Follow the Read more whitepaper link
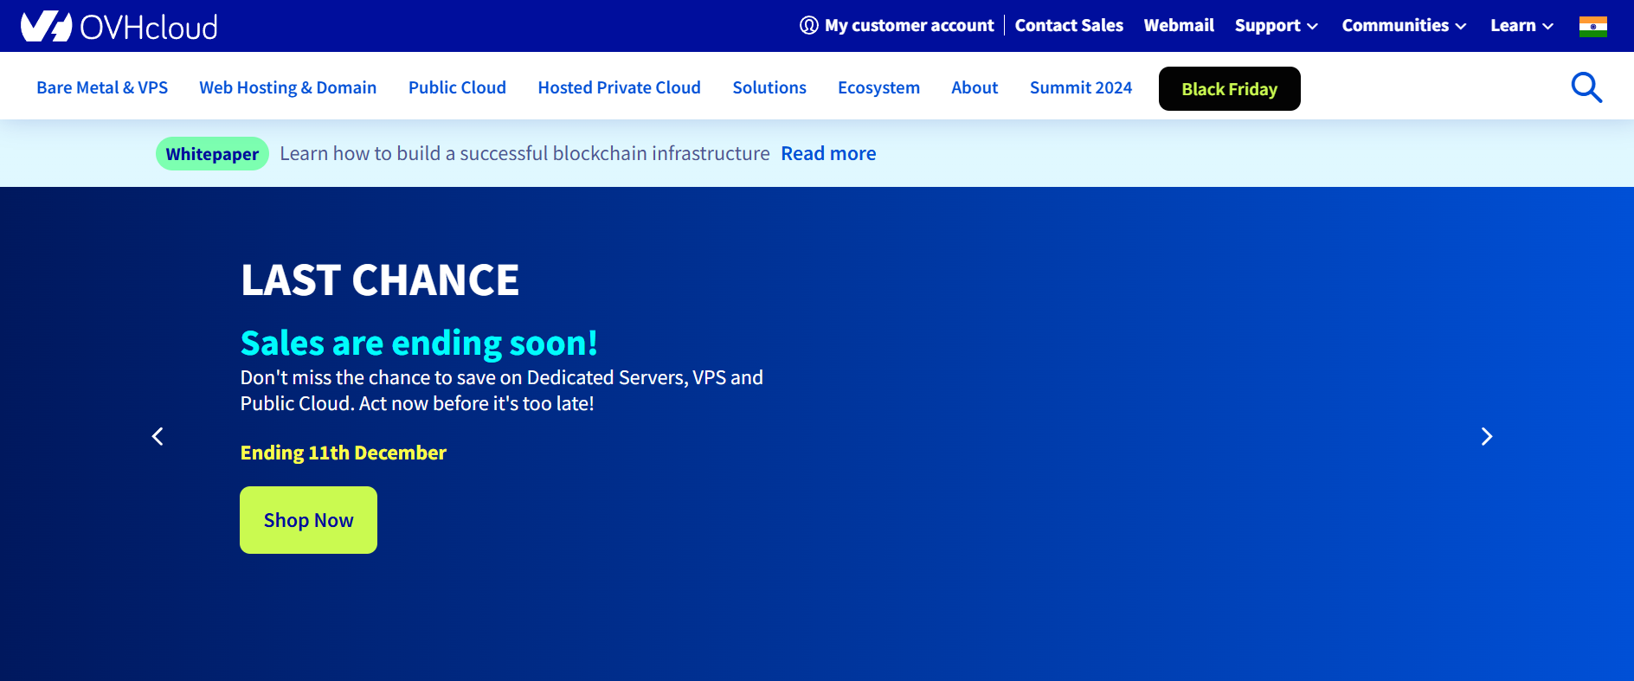The height and width of the screenshot is (681, 1634). coord(828,154)
